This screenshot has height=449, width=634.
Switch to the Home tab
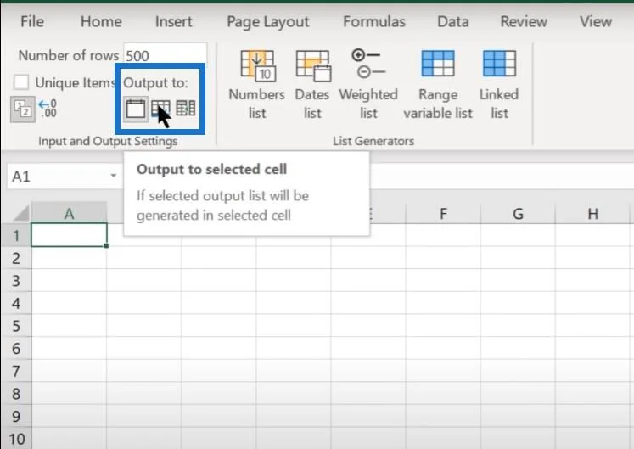click(101, 21)
